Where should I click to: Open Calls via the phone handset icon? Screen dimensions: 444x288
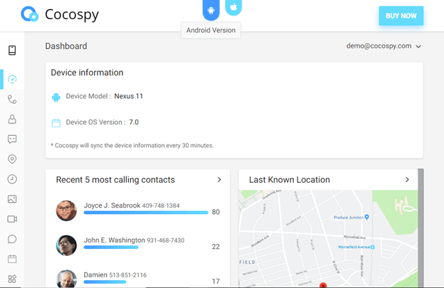[12, 100]
